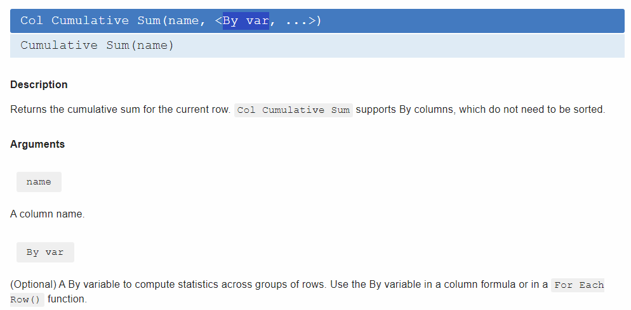Select the Cumulative Sum(name) syntax row
The image size is (631, 310).
coord(316,46)
